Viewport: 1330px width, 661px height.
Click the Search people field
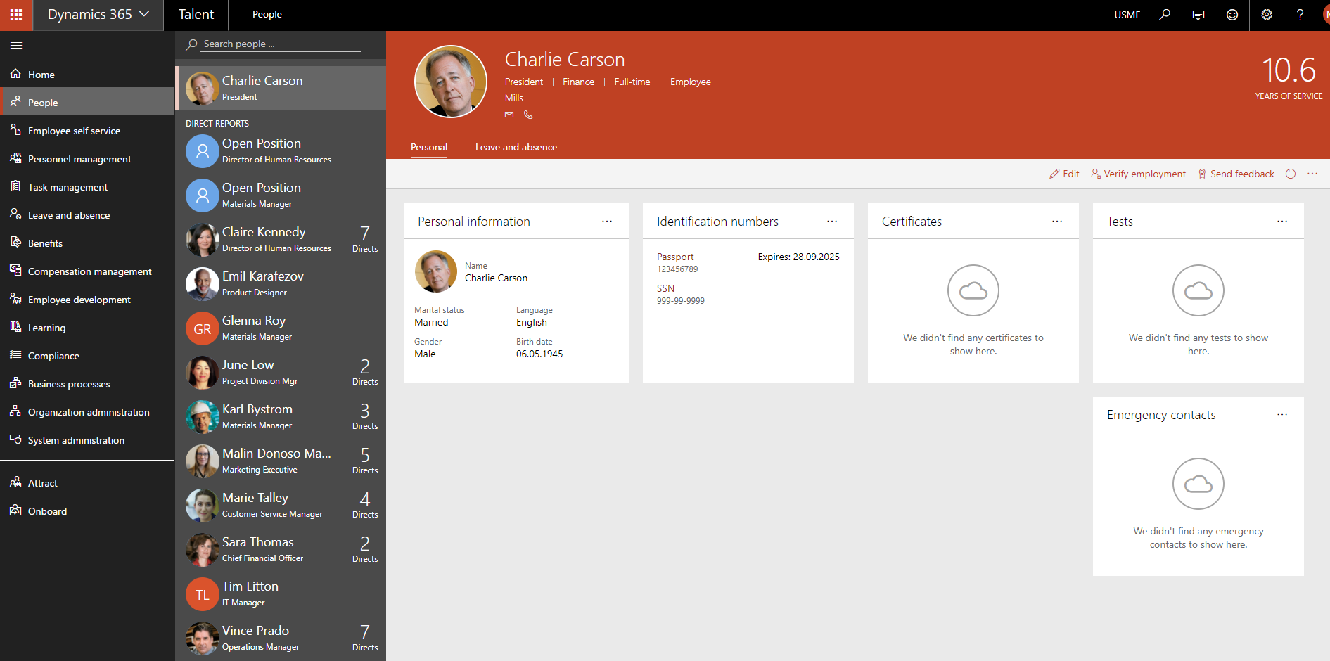click(281, 44)
